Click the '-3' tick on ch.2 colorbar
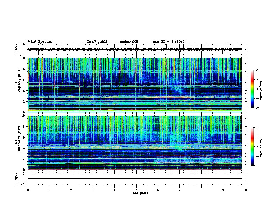Image resolution: width=276 pixels, height=213 pixels. [257, 128]
